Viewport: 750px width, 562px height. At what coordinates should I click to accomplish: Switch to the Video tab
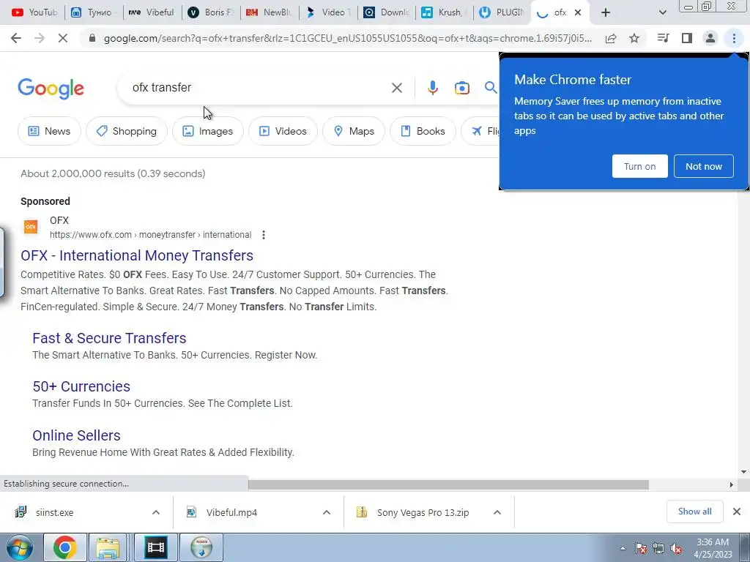pos(328,12)
